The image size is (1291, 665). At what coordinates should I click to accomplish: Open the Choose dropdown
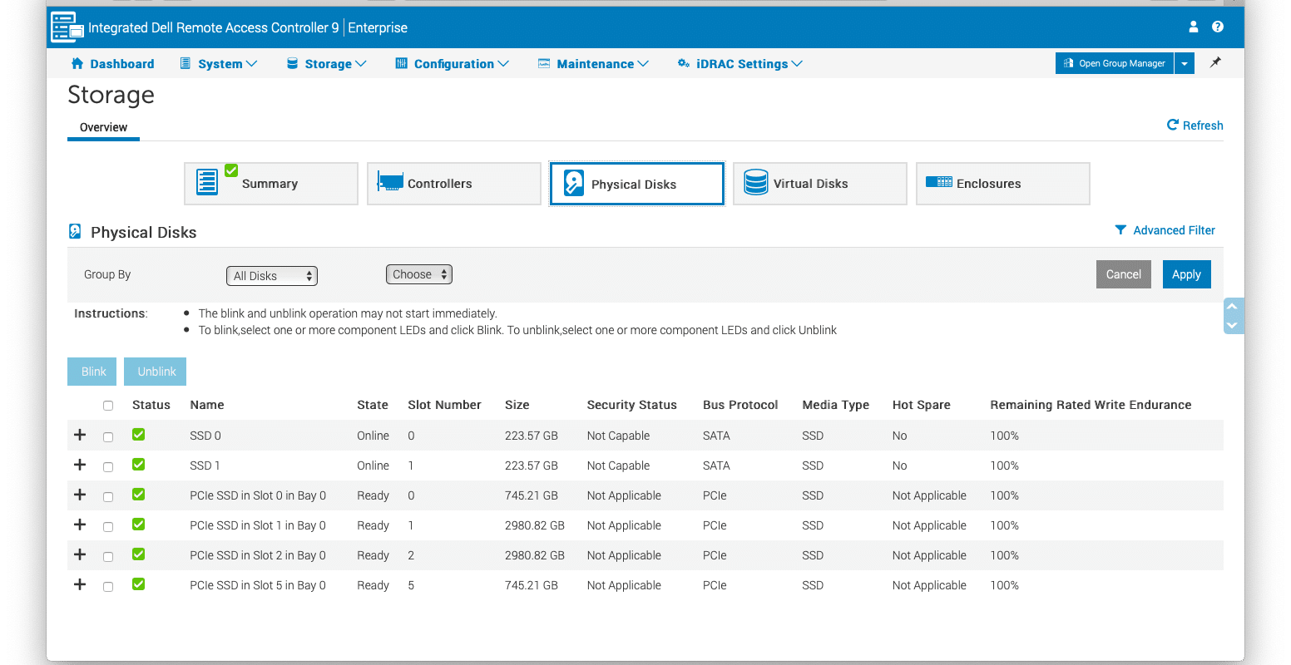pyautogui.click(x=419, y=274)
